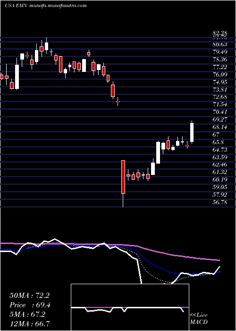Click the 50MA : 72.2 readout
Viewport: 236px width, 331px height.
(x=29, y=296)
